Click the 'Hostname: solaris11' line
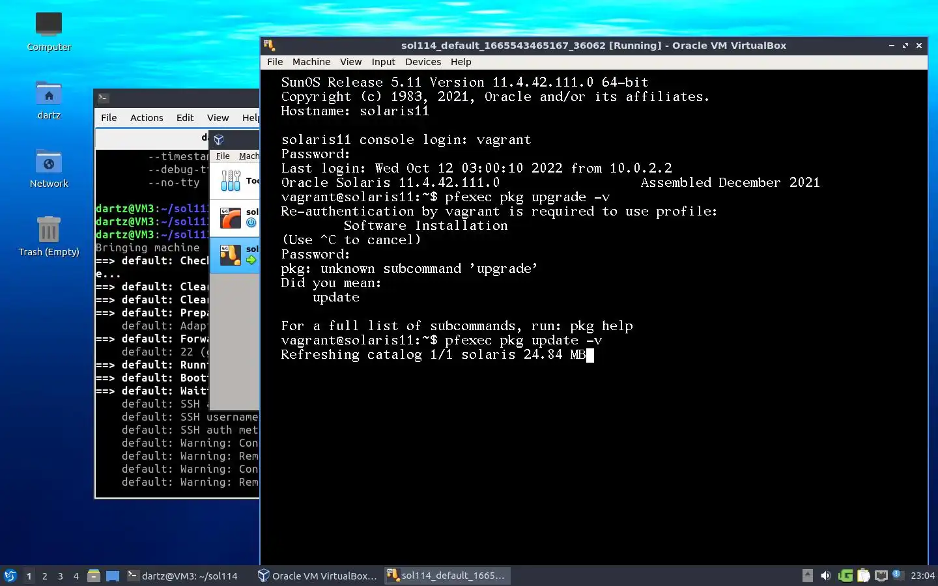 pos(355,111)
